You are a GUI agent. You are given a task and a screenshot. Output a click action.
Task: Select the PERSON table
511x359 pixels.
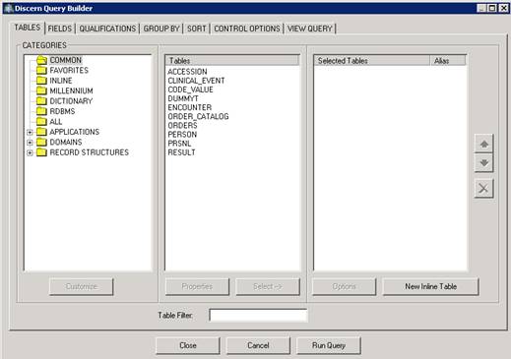point(182,135)
